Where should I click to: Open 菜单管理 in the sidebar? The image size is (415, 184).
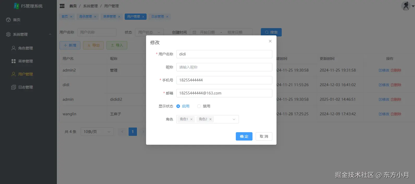click(x=28, y=61)
